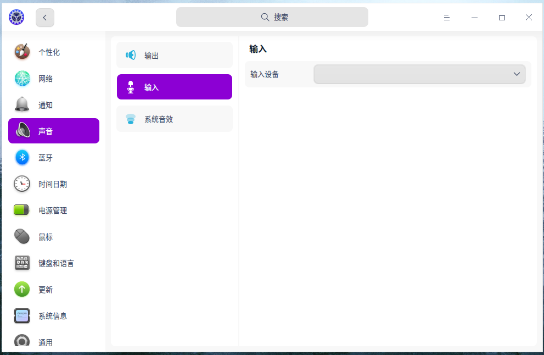Click the 电源管理 battery icon
The image size is (544, 355).
point(21,210)
